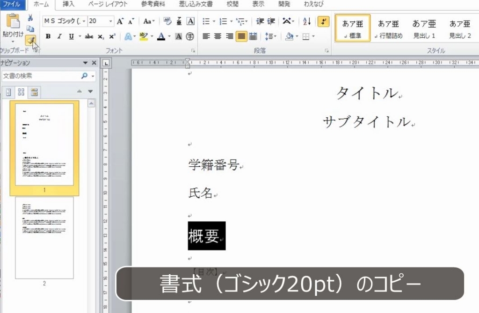This screenshot has width=479, height=313.
Task: Go to next search result arrow
Action: (90, 91)
